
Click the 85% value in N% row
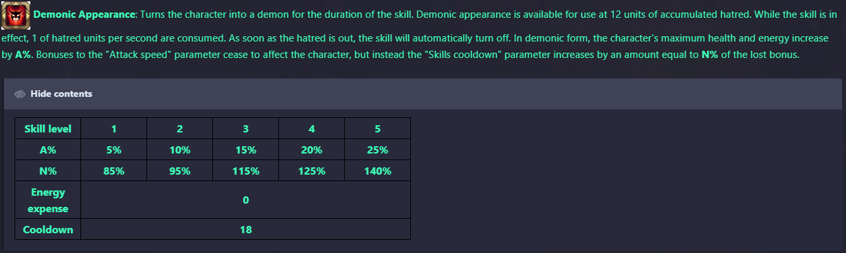click(113, 171)
